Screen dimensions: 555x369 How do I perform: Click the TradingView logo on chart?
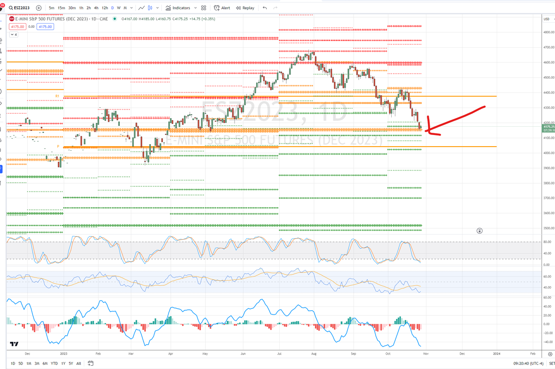tap(14, 344)
